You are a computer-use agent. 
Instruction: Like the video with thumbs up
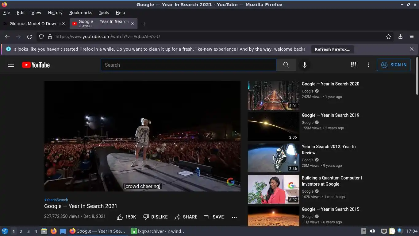coord(126,217)
